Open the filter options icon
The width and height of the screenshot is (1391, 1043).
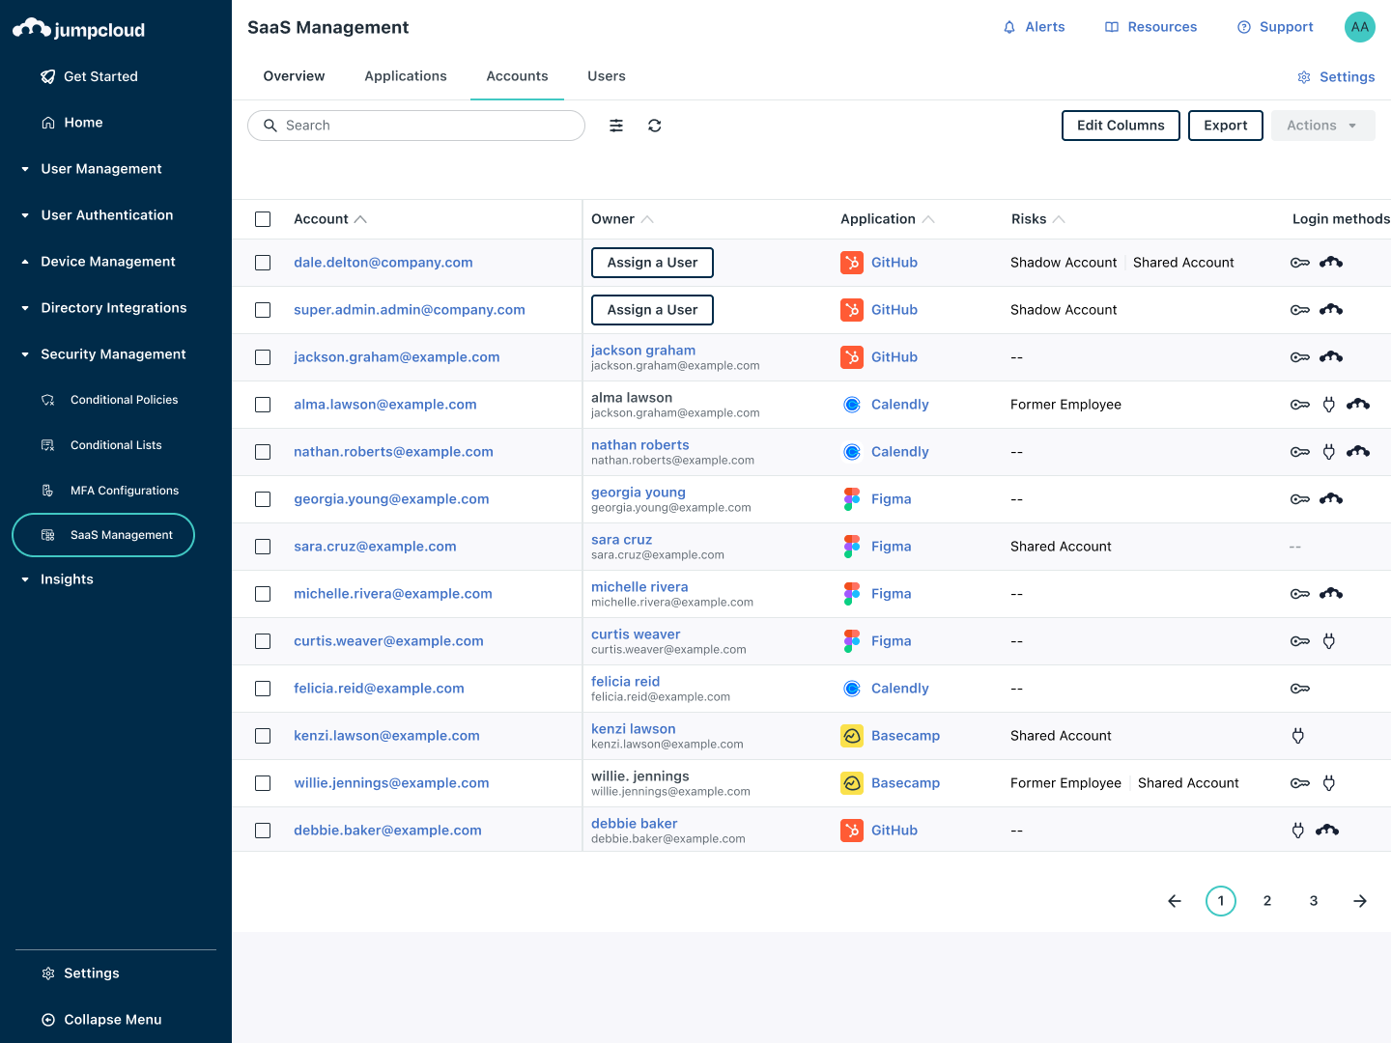pos(616,126)
